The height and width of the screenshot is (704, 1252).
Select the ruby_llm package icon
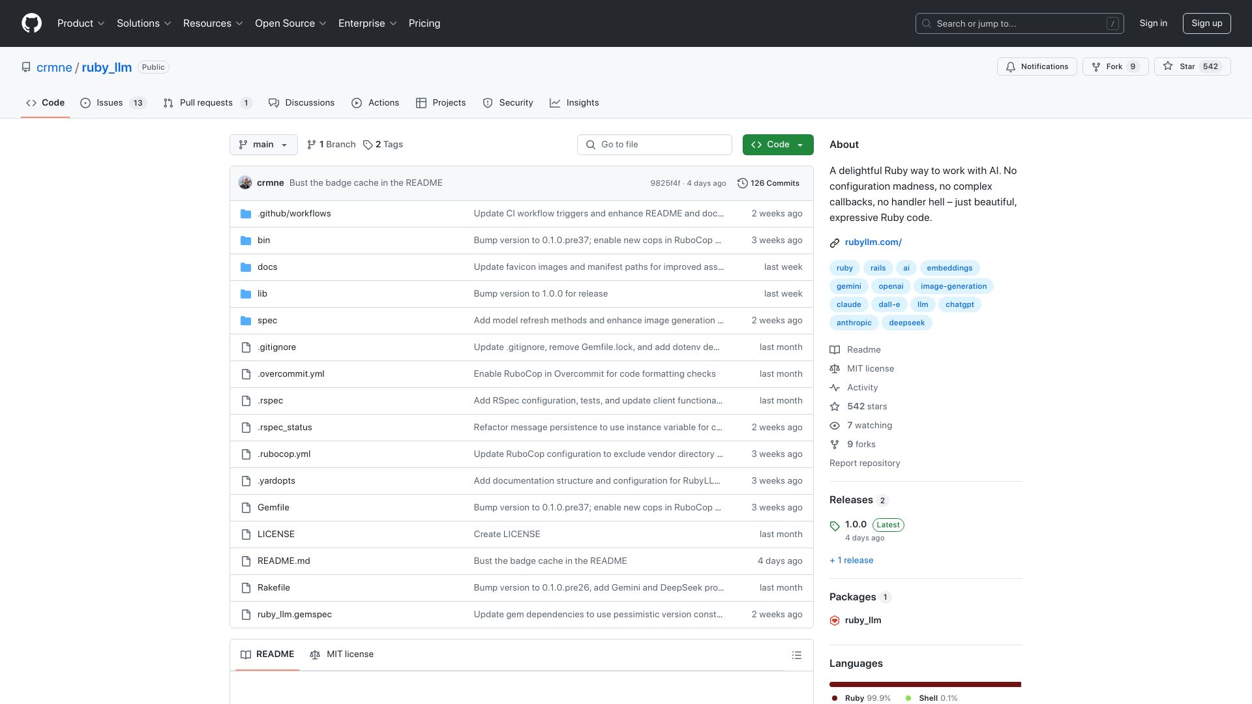click(x=835, y=621)
